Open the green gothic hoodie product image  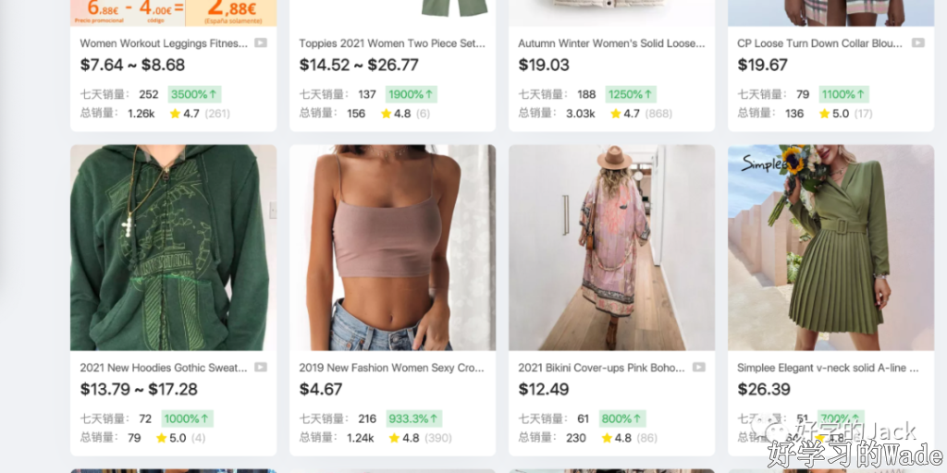[x=173, y=248]
